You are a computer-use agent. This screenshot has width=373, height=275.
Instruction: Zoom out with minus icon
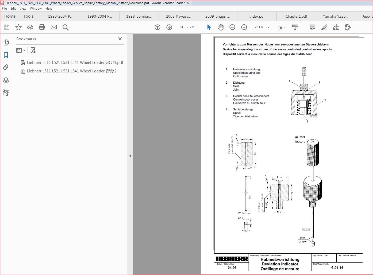point(232,27)
